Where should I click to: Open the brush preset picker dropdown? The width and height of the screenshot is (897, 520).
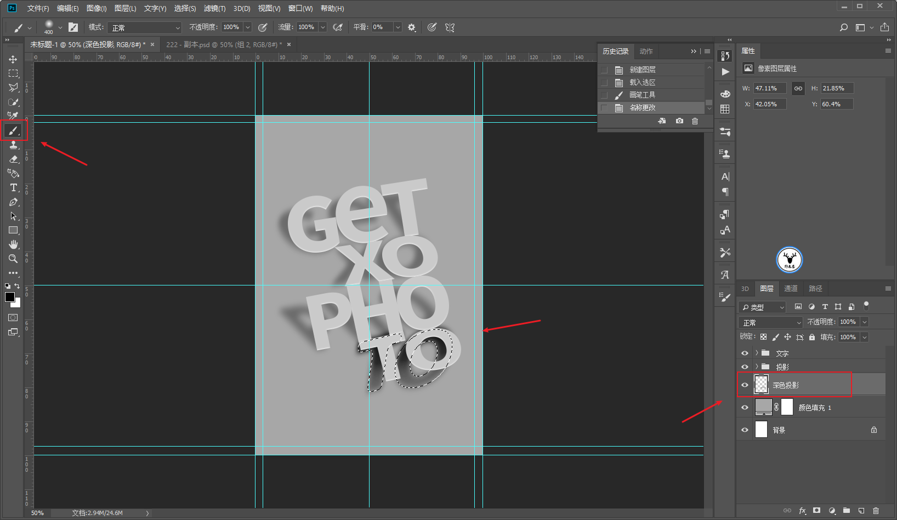(x=60, y=27)
